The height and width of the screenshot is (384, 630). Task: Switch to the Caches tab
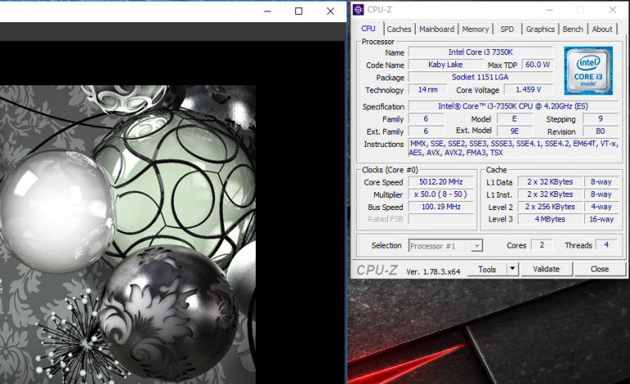click(x=399, y=29)
